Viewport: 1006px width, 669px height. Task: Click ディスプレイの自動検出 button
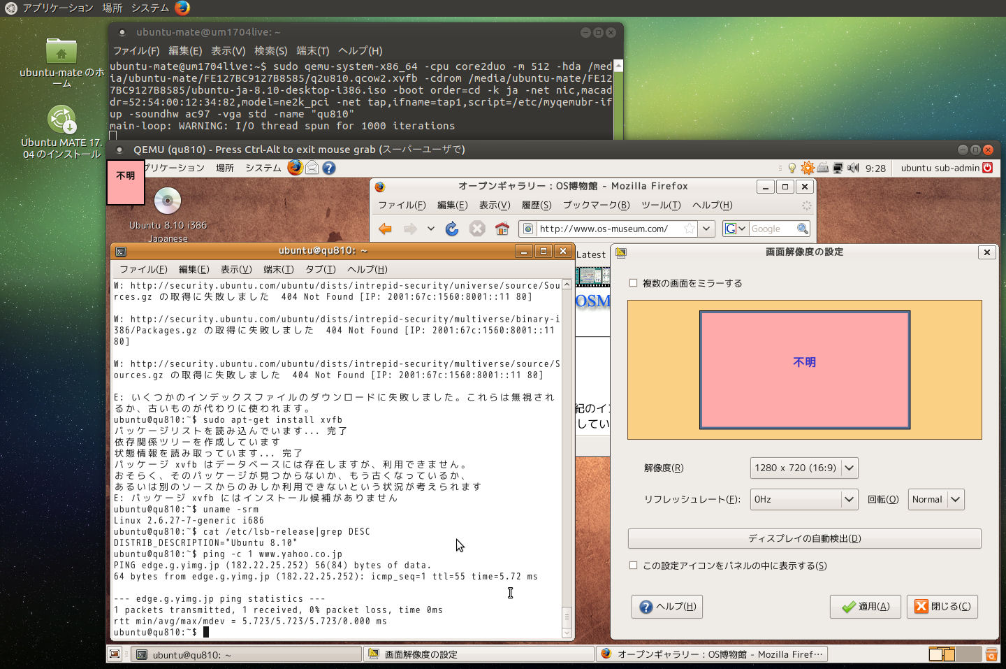point(805,538)
